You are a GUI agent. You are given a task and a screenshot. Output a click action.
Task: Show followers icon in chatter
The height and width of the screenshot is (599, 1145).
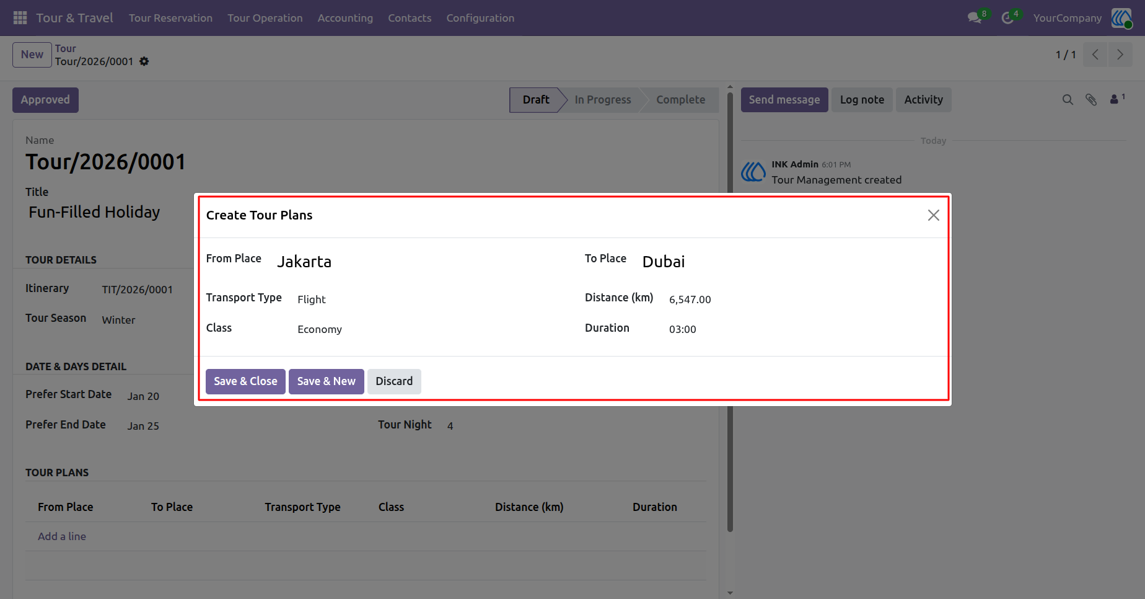pyautogui.click(x=1116, y=99)
